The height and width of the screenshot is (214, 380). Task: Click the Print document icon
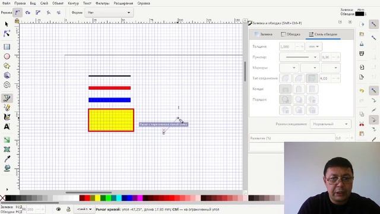[362, 53]
